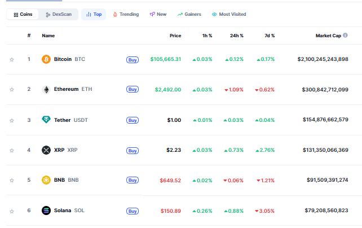Click Ethereum market cap $300,842,712,099

pyautogui.click(x=325, y=90)
